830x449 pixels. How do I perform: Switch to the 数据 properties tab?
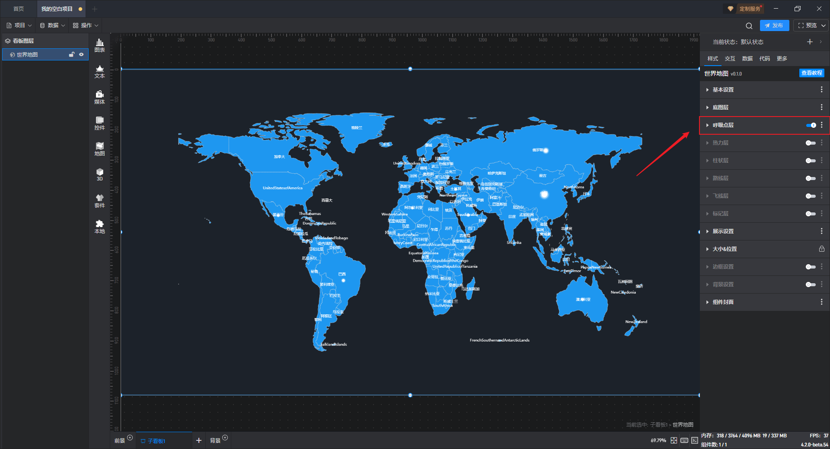pos(747,59)
